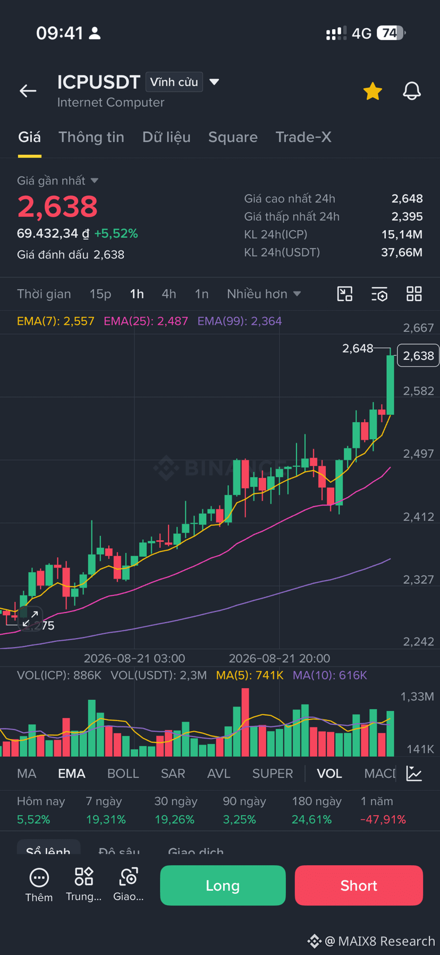Enable the SUPER indicator
This screenshot has width=440, height=955.
tap(273, 774)
